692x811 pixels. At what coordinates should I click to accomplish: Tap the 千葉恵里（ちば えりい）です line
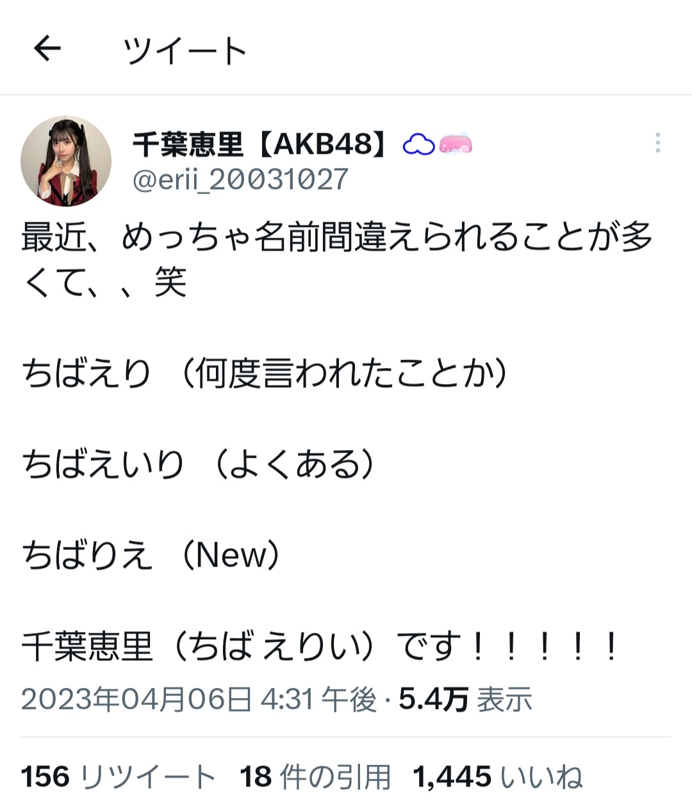(x=320, y=646)
